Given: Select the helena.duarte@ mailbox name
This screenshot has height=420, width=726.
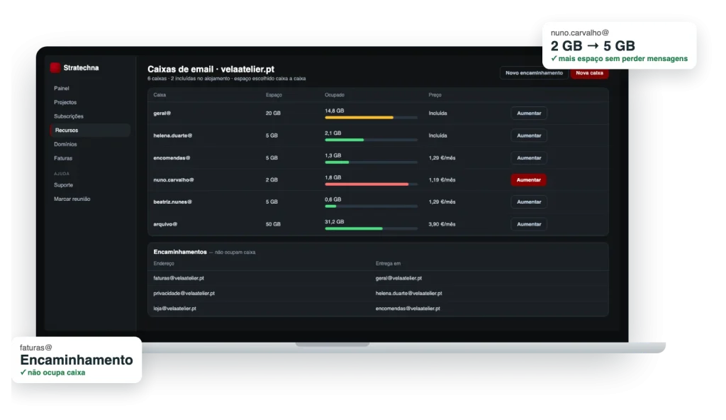Looking at the screenshot, I should click(x=173, y=136).
